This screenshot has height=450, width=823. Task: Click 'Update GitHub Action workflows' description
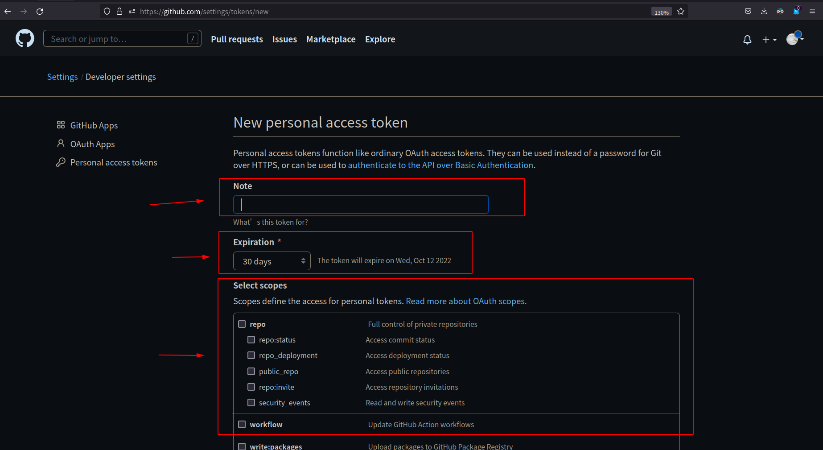click(421, 425)
